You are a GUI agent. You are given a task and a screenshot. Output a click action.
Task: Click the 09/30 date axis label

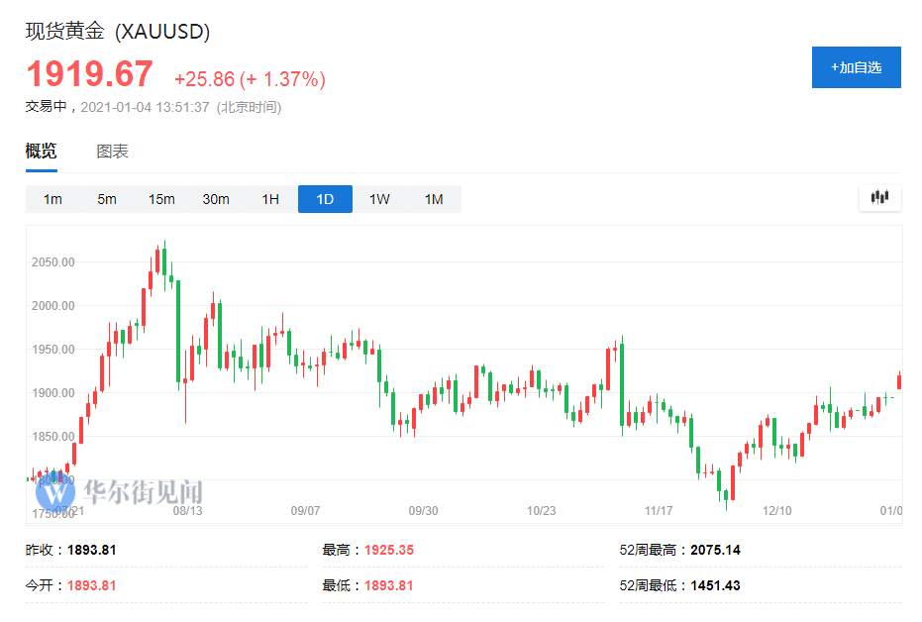[424, 511]
